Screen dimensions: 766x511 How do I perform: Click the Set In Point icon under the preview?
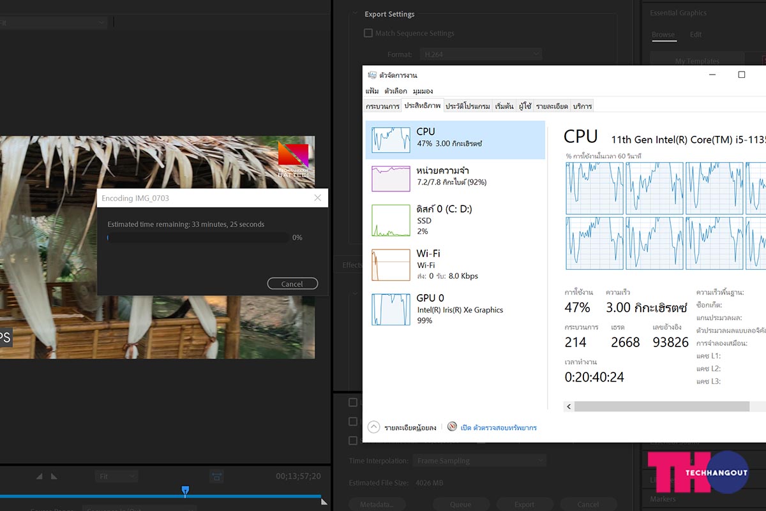tap(40, 476)
